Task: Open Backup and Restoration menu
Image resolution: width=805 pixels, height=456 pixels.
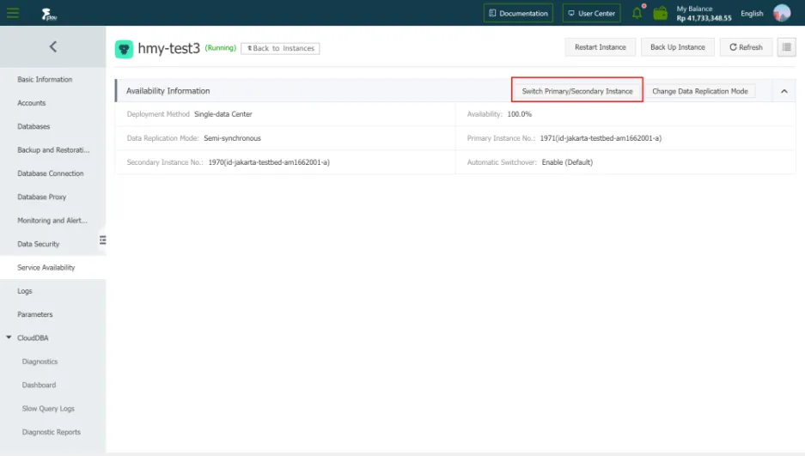Action: click(53, 149)
